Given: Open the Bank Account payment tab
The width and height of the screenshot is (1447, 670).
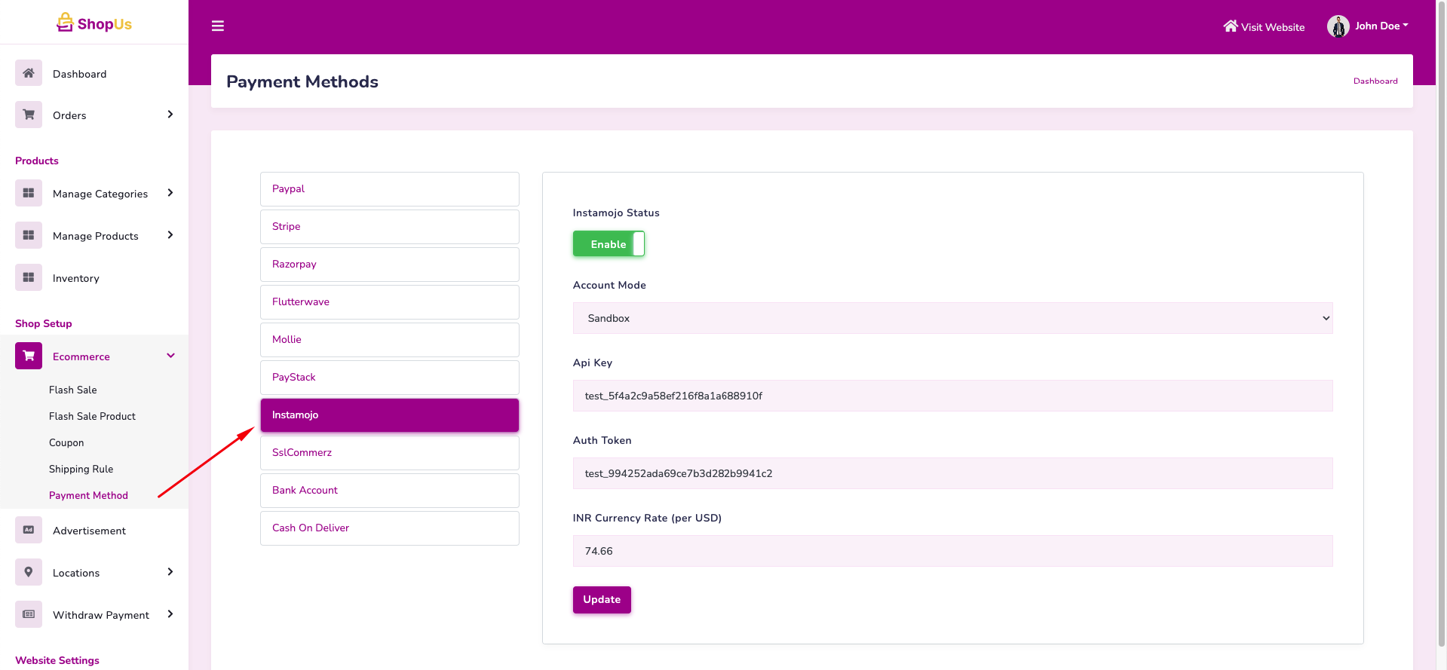Looking at the screenshot, I should click(x=389, y=491).
